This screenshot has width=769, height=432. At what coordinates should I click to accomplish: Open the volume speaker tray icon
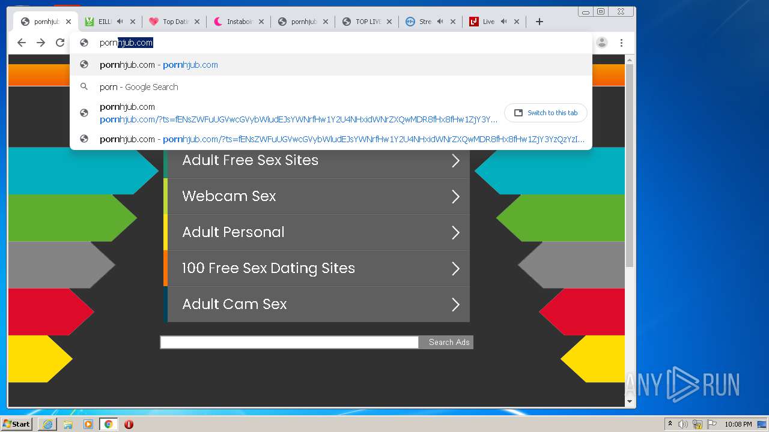click(683, 424)
